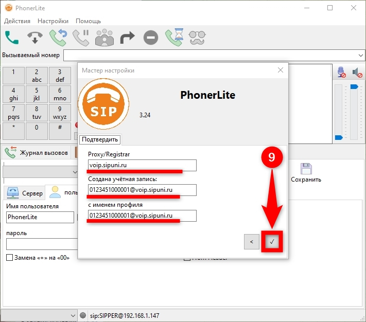Open the Действия menu
Viewport: 366px width, 322px height.
pyautogui.click(x=18, y=21)
